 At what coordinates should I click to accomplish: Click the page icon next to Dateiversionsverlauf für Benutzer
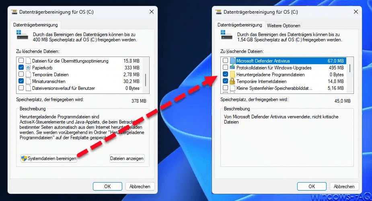tap(28, 88)
